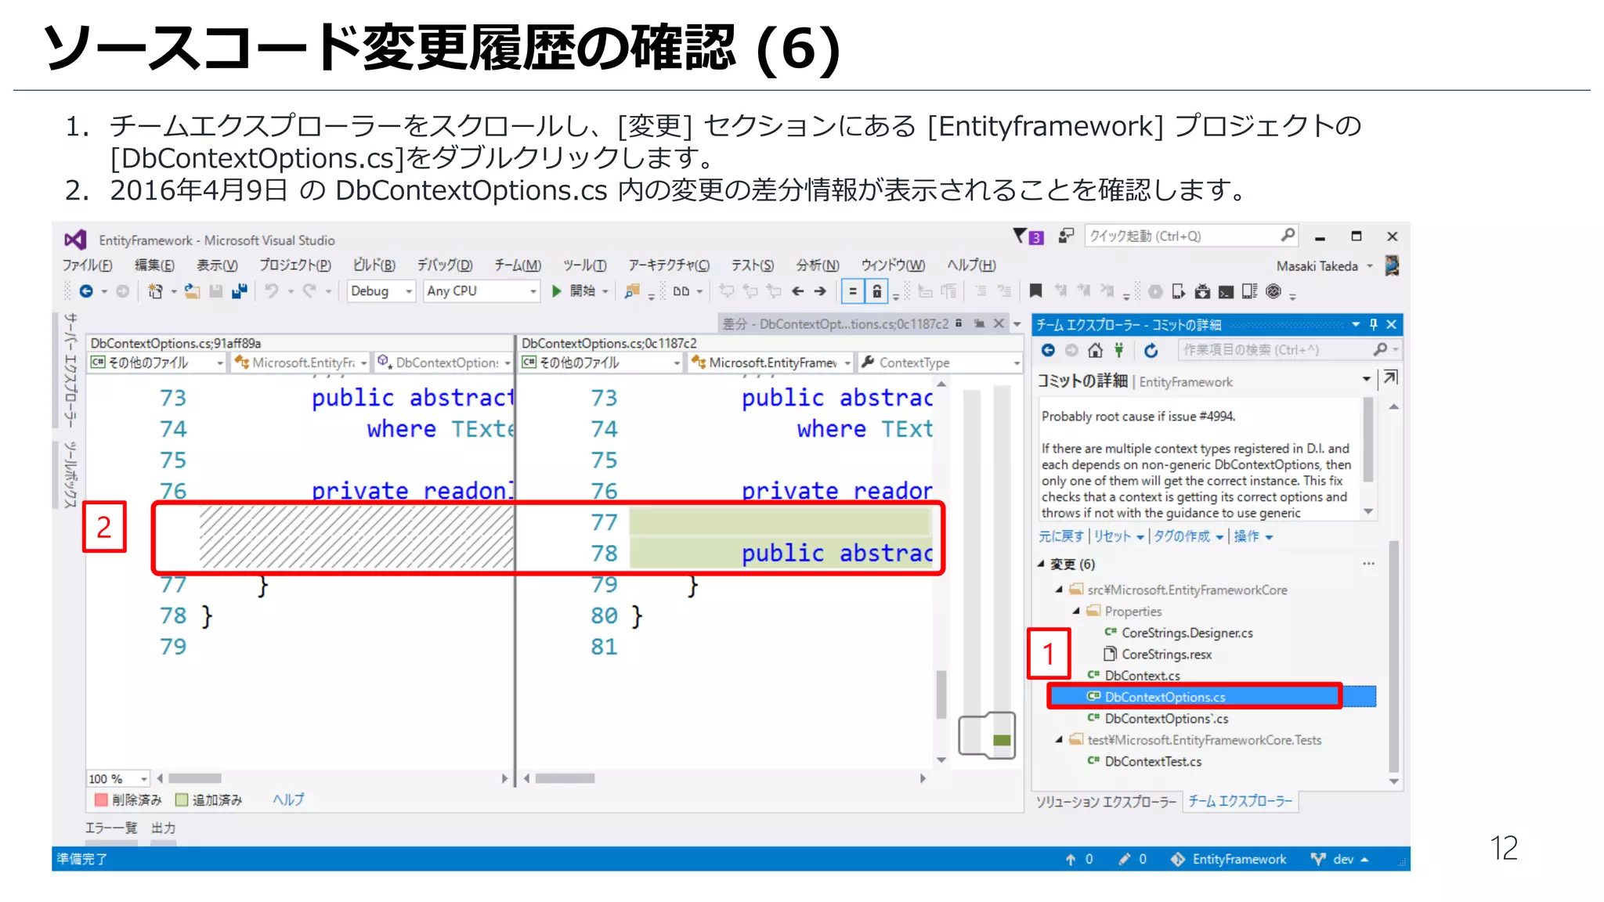
Task: Open the エラー一覧 tab
Action: point(110,828)
